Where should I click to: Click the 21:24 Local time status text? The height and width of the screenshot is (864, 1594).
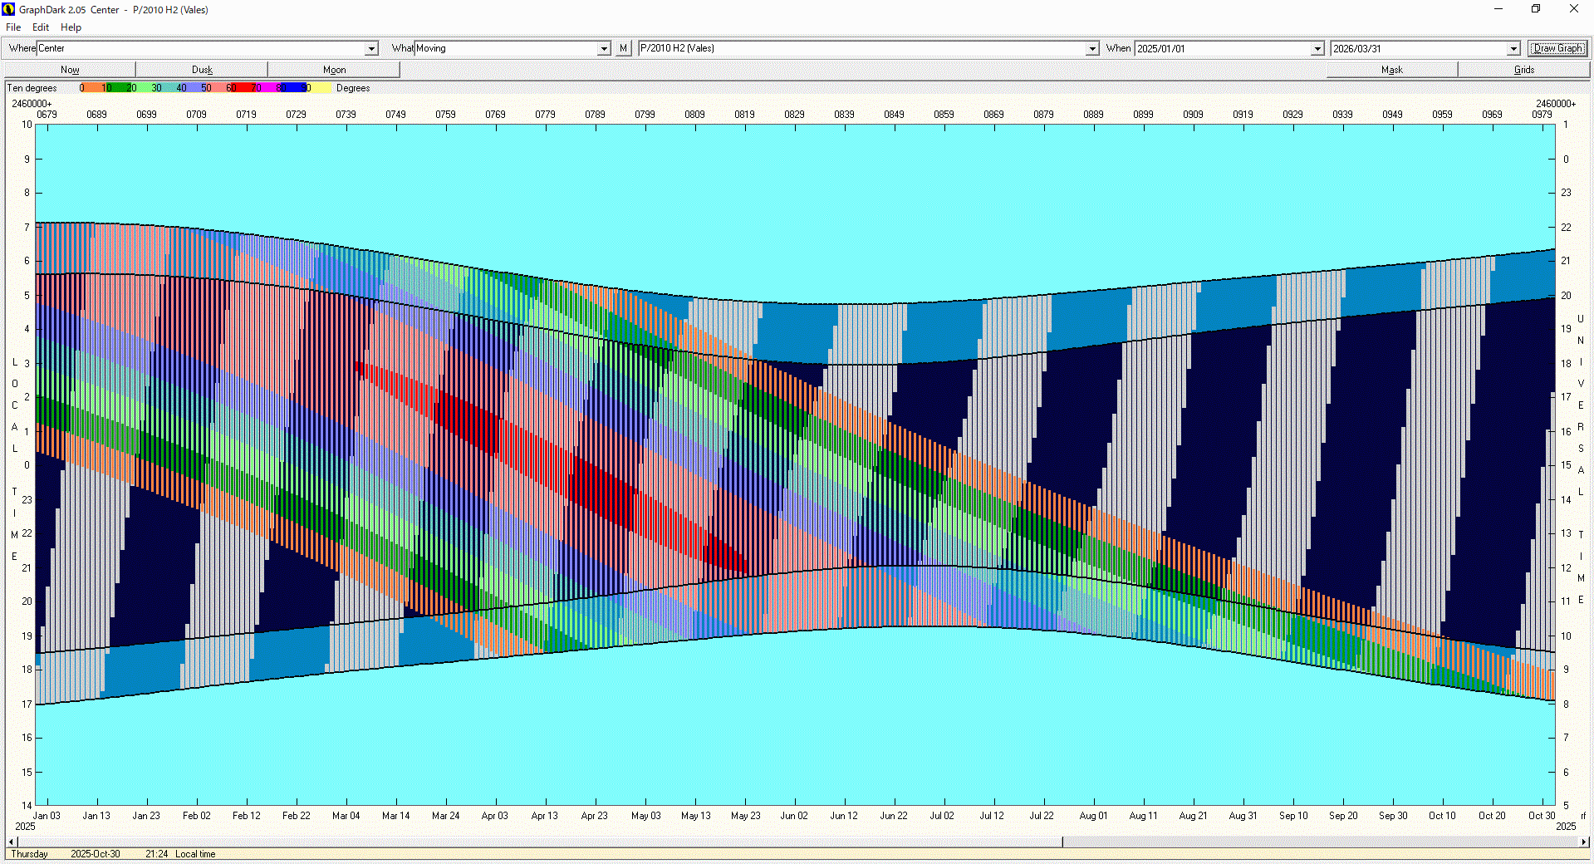pos(180,854)
